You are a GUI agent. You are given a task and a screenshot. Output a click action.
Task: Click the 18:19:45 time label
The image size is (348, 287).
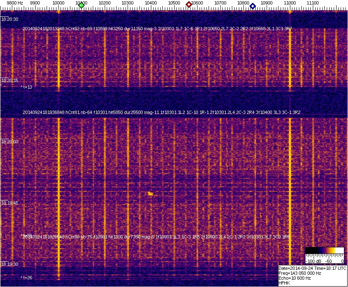(10, 203)
